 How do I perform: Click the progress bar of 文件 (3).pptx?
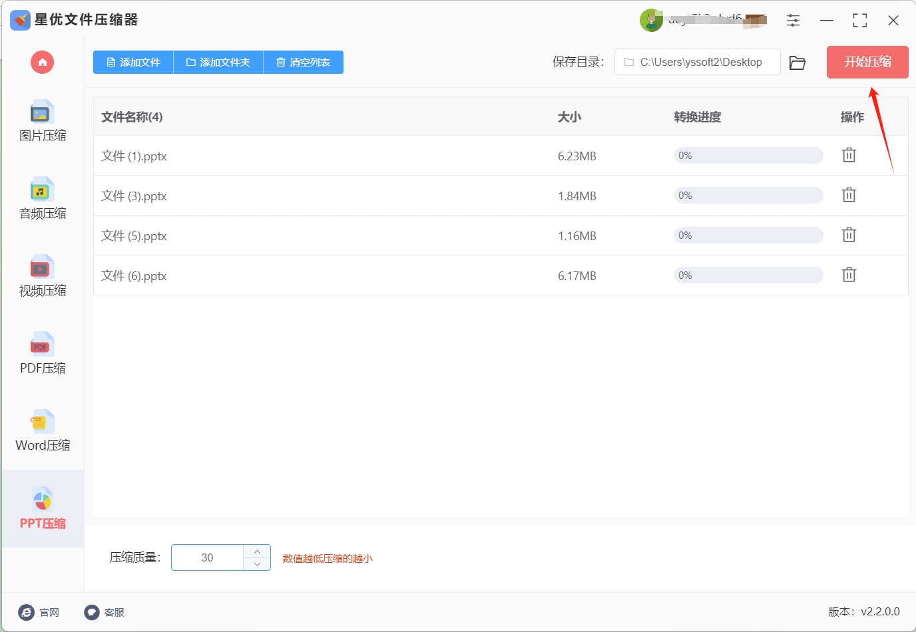(749, 196)
